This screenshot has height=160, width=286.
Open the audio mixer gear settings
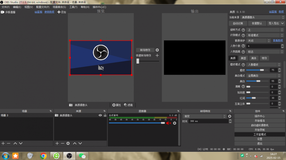click(x=175, y=123)
